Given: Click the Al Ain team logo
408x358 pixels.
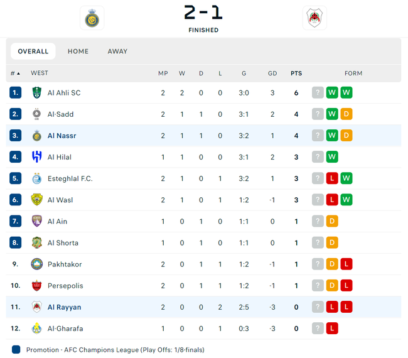Looking at the screenshot, I should (x=36, y=221).
